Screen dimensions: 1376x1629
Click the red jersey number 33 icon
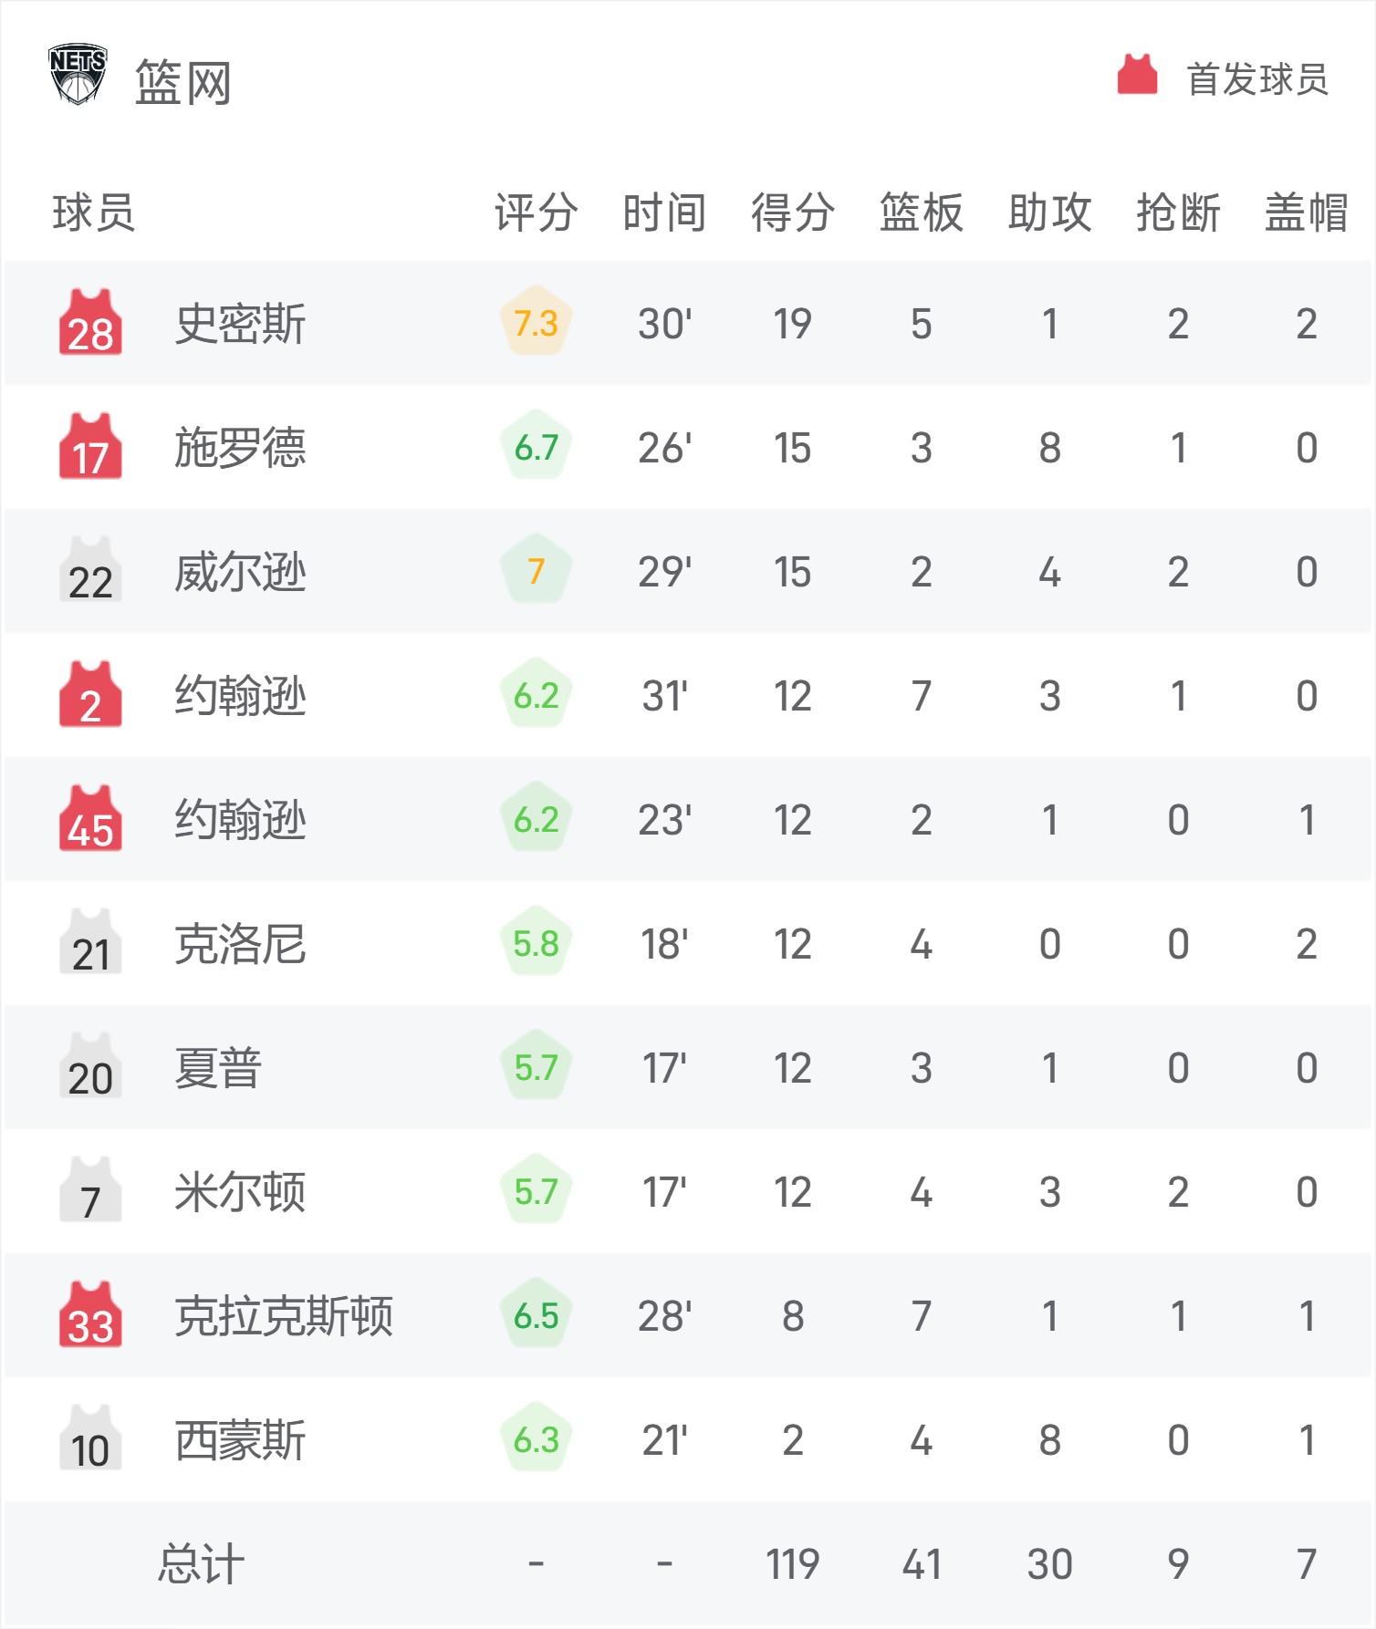point(90,1314)
